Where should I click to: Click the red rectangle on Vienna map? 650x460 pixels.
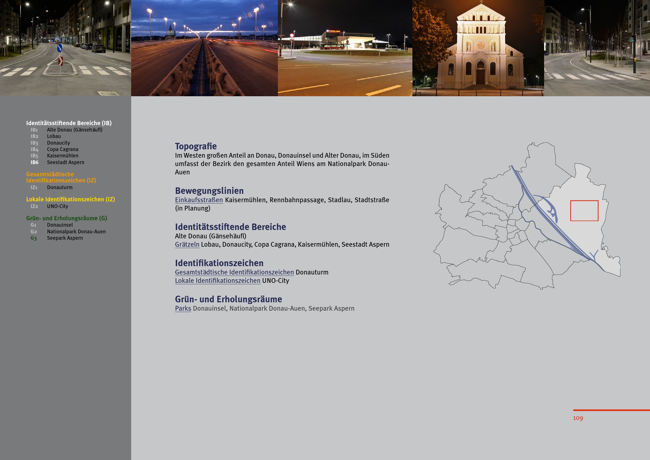[584, 211]
